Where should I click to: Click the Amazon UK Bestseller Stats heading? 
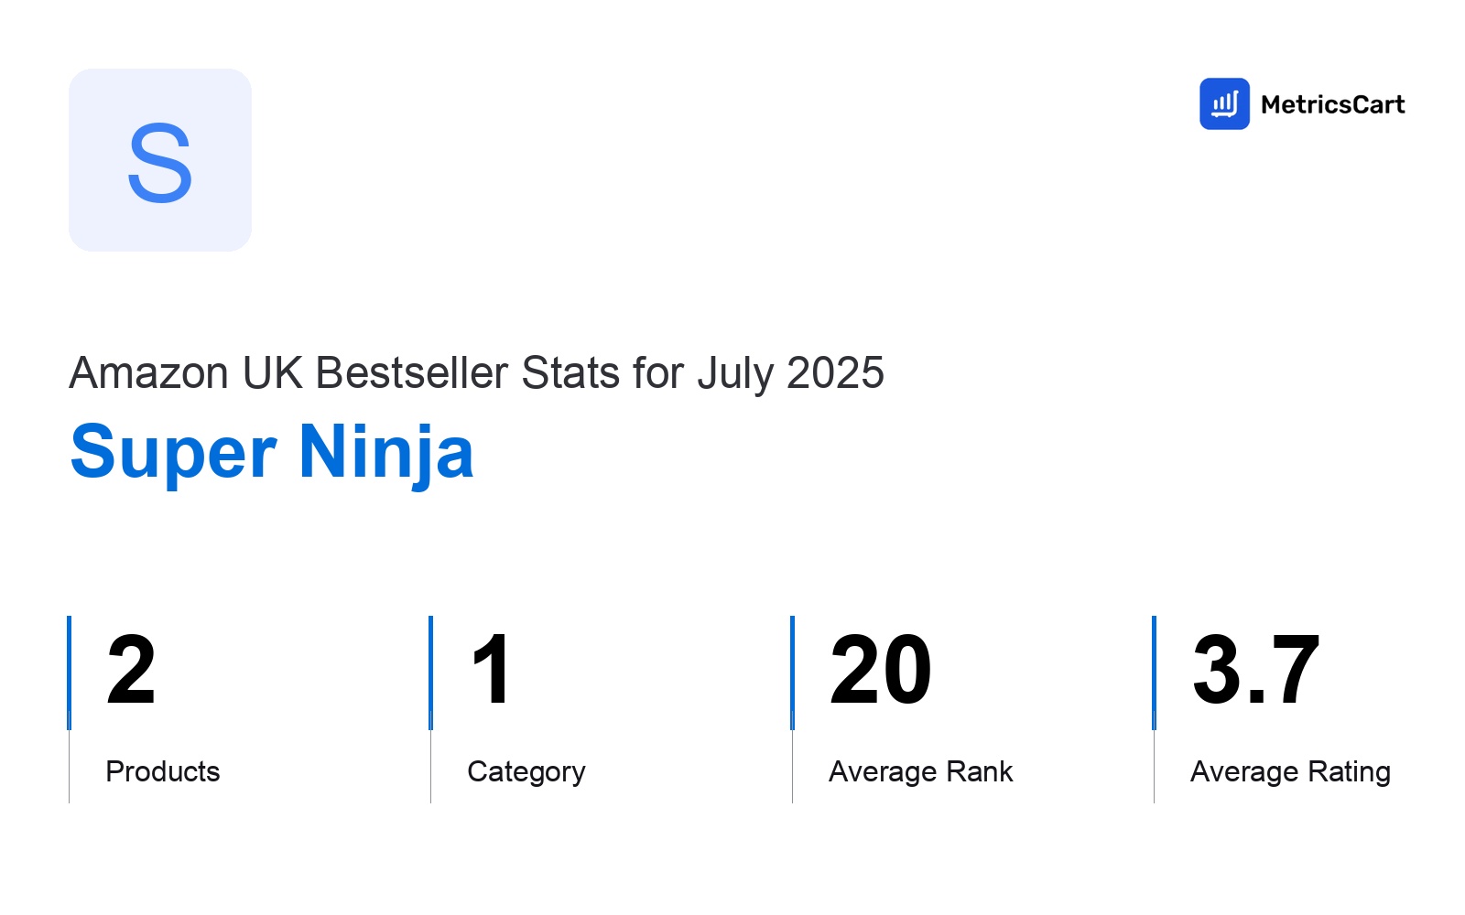click(x=476, y=373)
